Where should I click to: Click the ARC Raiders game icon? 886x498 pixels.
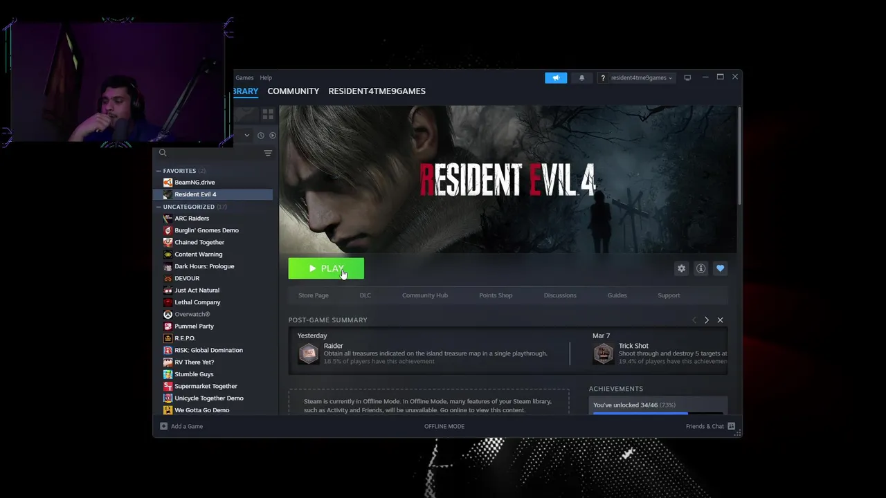(x=168, y=219)
